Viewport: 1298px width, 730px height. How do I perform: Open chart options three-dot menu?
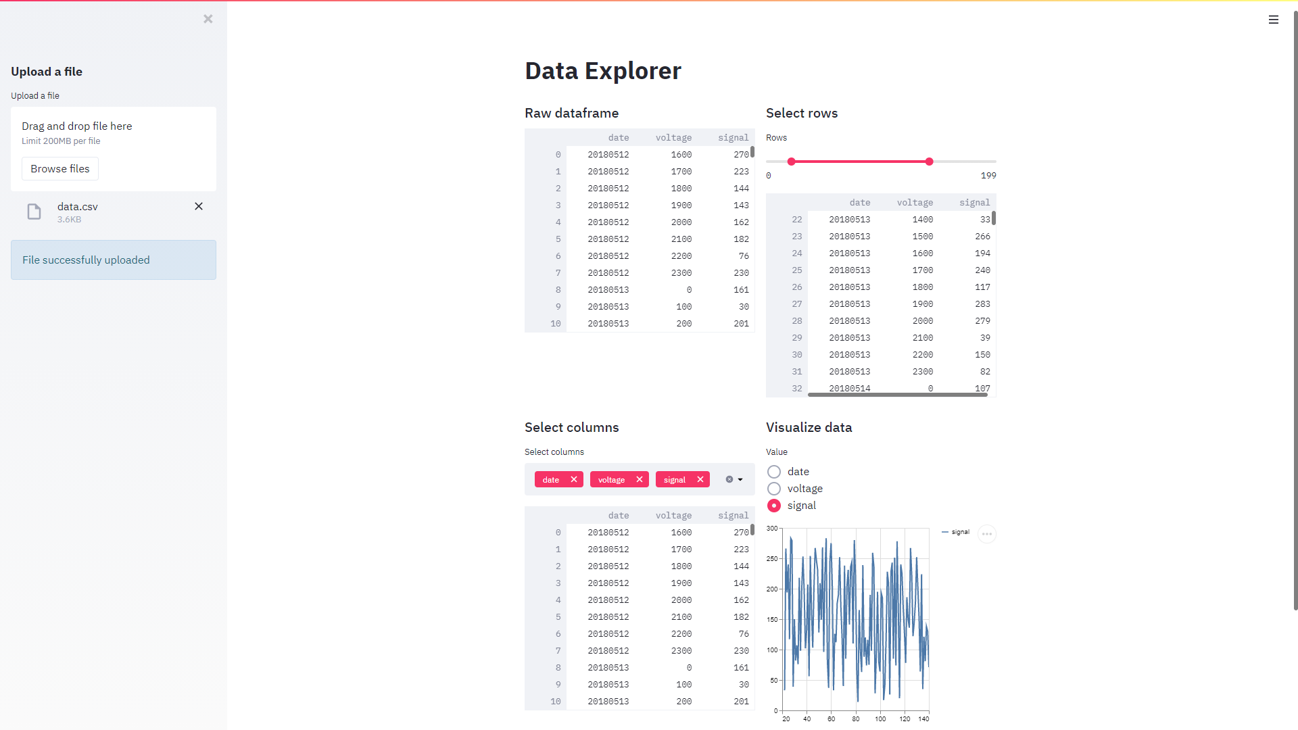tap(987, 534)
